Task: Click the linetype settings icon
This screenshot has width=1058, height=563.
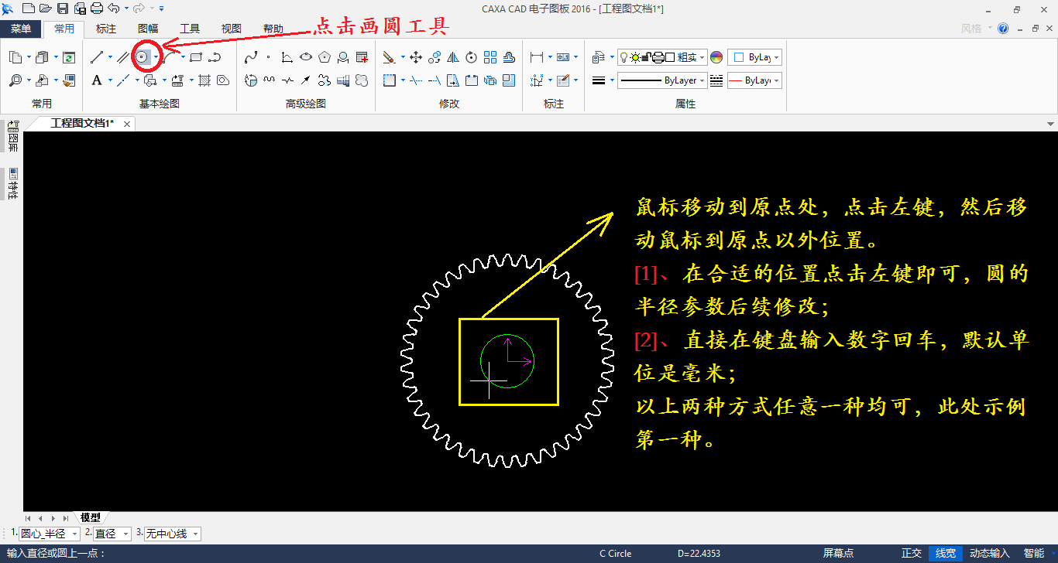Action: [x=716, y=80]
